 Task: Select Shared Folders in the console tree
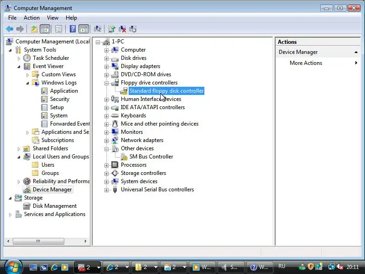[50, 148]
